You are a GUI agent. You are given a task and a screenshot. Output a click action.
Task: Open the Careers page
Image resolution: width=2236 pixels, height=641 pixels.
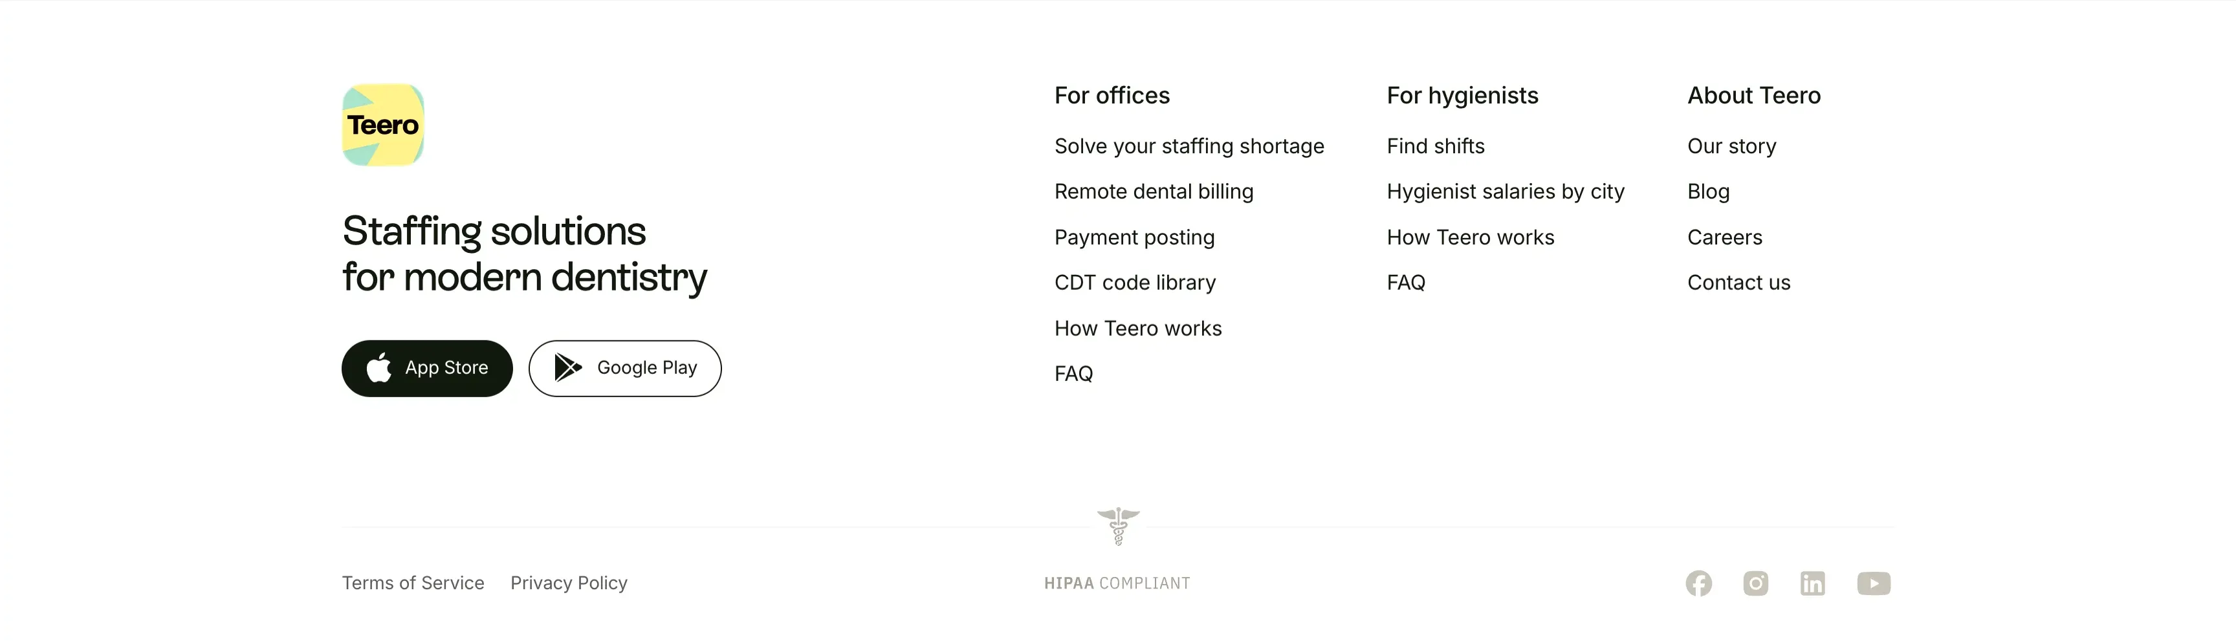[1725, 237]
